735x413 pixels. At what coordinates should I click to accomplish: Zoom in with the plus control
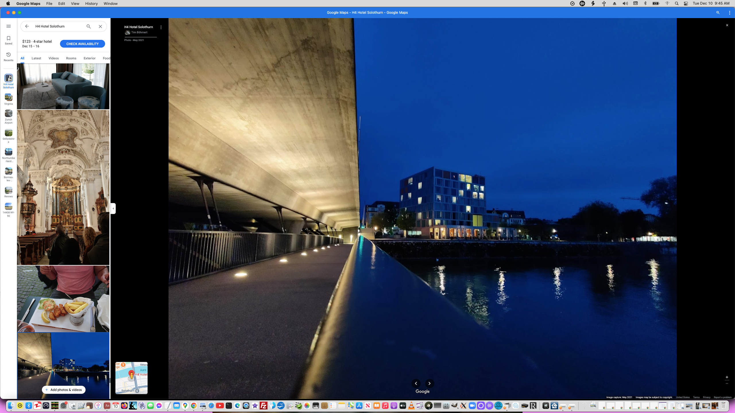click(727, 377)
